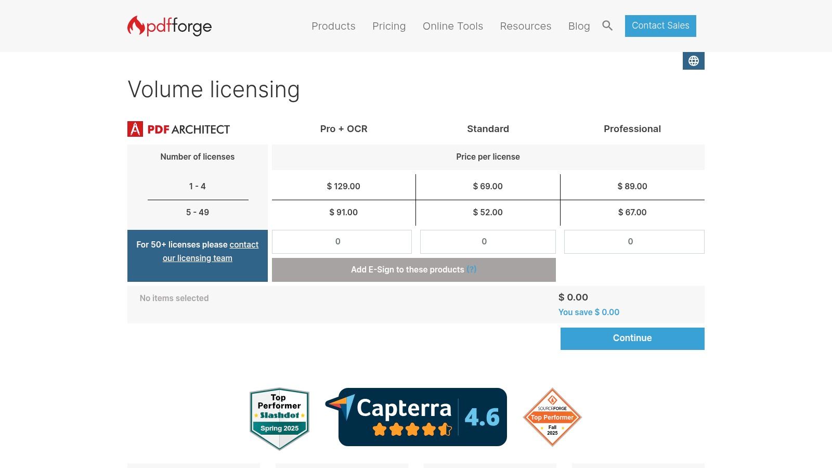The height and width of the screenshot is (468, 832).
Task: Open the Online Tools menu
Action: (452, 26)
